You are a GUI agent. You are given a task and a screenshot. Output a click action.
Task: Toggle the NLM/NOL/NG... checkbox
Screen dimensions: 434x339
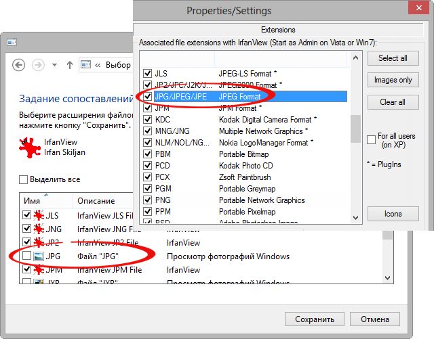(x=148, y=143)
